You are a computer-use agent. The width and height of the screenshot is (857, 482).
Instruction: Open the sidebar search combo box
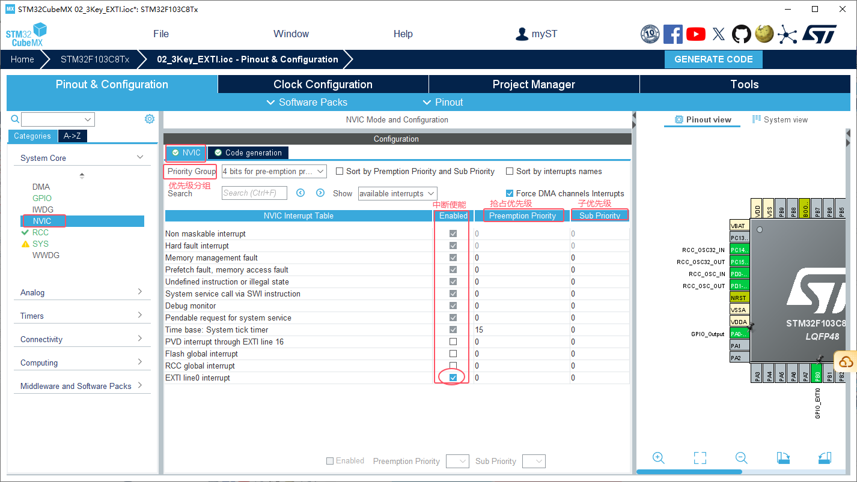tap(58, 119)
